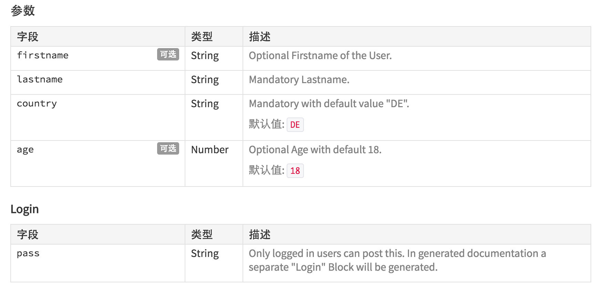Click 类型 header in the 参数 table

(202, 37)
